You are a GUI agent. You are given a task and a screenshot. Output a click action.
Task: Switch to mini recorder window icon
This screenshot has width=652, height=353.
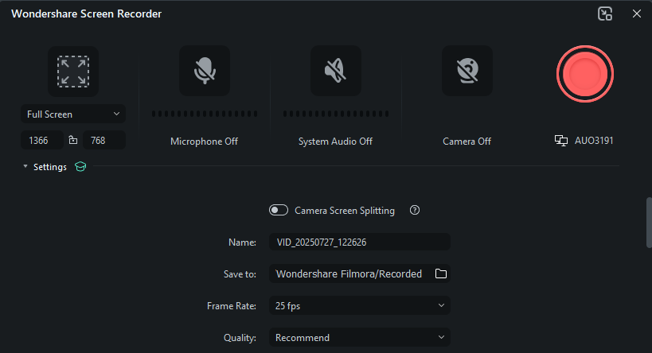(605, 14)
